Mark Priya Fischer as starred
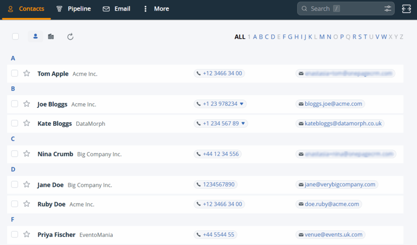417x245 pixels. [x=26, y=234]
